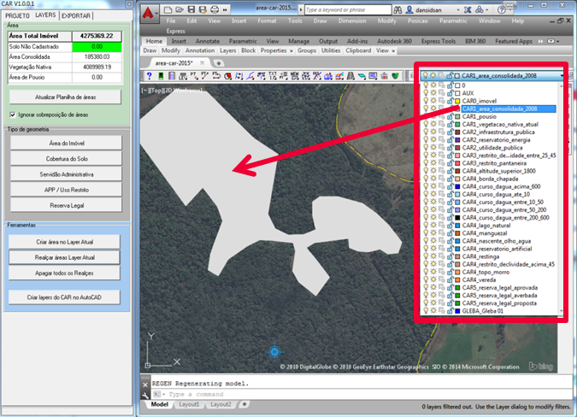
Task: Switch to the PROJETO tab
Action: coord(17,16)
